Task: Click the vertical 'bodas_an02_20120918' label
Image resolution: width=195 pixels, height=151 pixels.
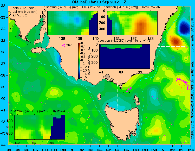Action: [192, 35]
